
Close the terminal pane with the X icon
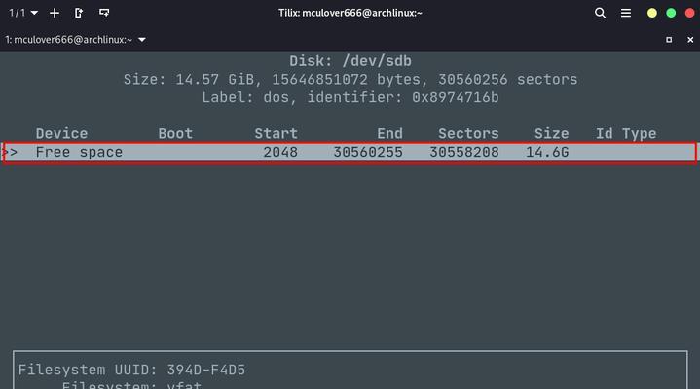[x=690, y=40]
